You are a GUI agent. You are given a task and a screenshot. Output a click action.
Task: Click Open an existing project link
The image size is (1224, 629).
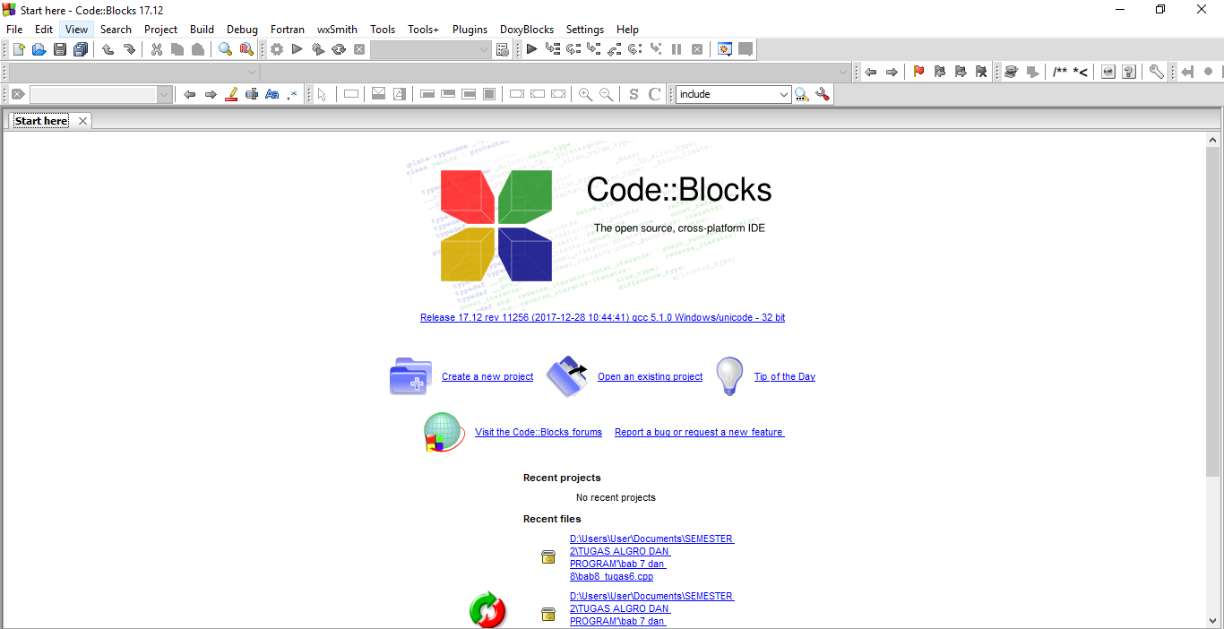click(x=650, y=376)
